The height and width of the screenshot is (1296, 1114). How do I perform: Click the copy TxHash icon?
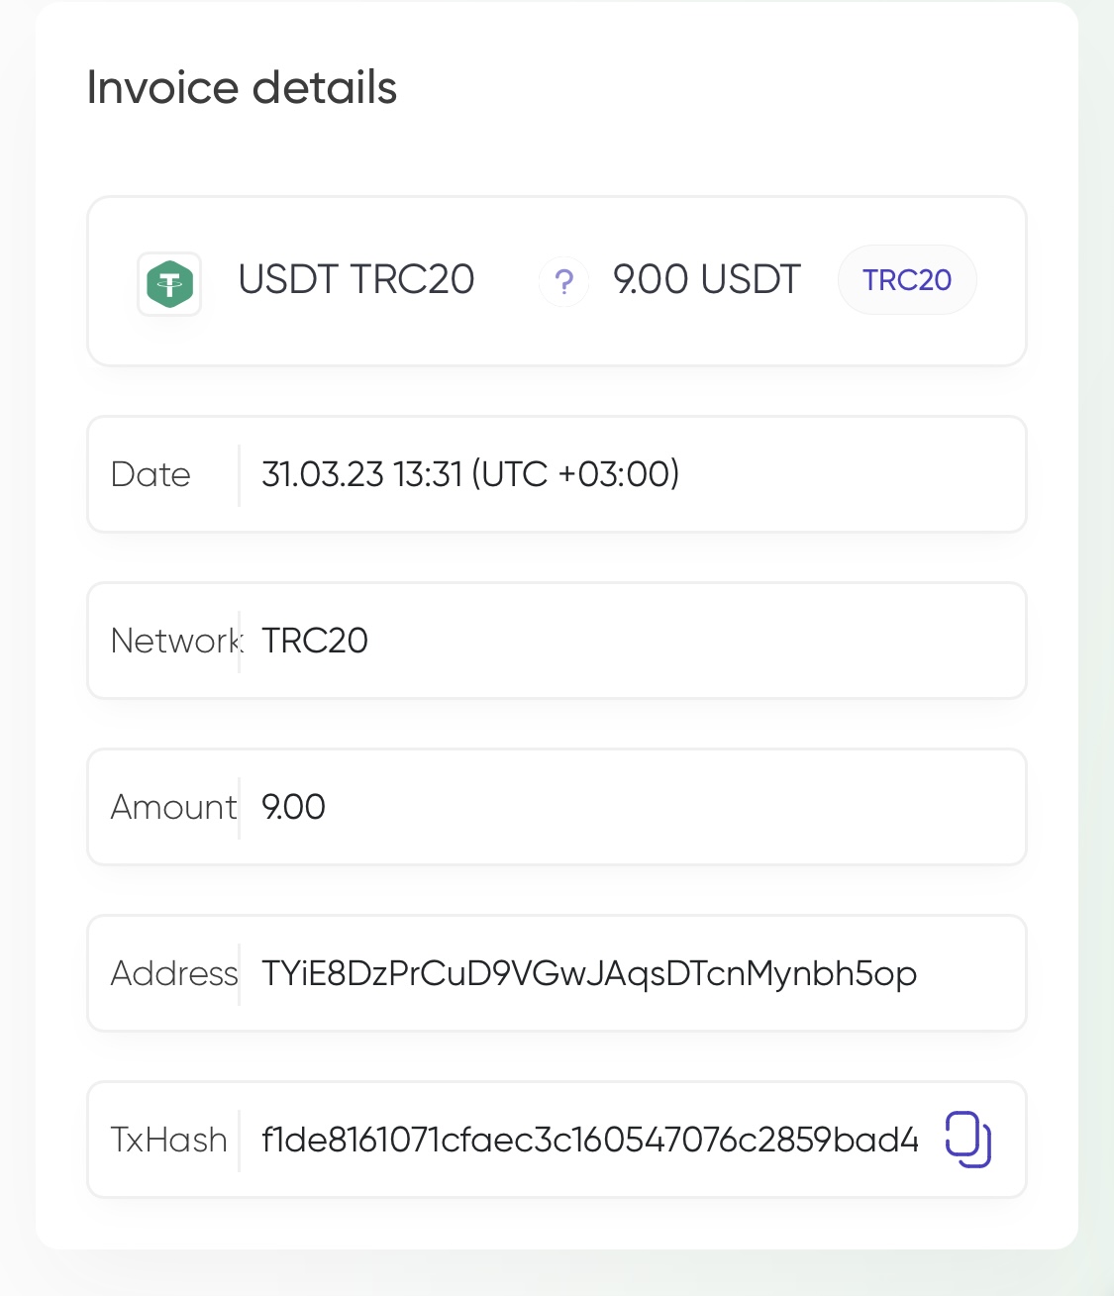click(x=967, y=1140)
